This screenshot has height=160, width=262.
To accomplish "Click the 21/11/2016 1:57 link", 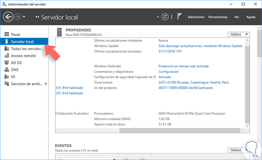I will click(x=170, y=51).
